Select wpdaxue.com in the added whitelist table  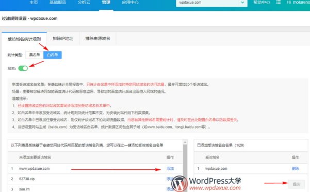(x=216, y=168)
